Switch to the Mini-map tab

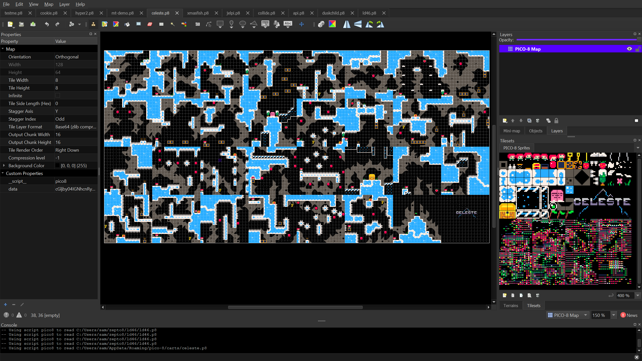[x=512, y=131]
